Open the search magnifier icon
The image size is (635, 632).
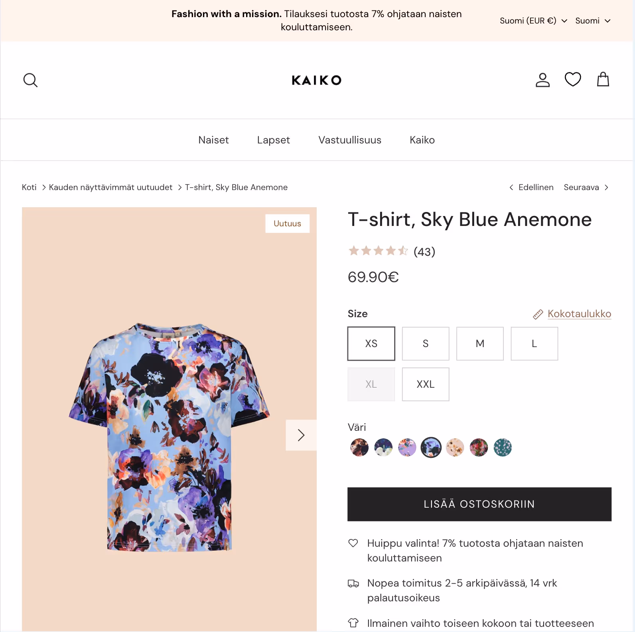(30, 80)
